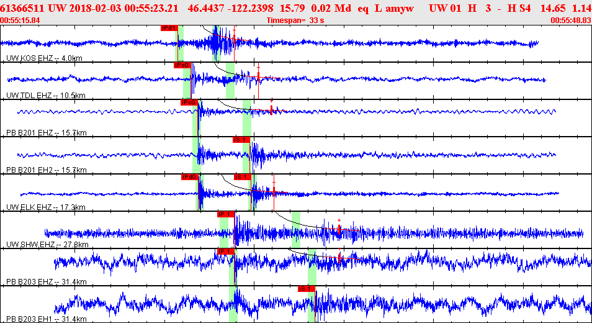592x323 pixels.
Task: Select the iP 1 pick on SHW trace
Action: (x=226, y=214)
